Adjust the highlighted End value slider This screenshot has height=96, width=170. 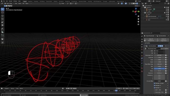(159, 69)
